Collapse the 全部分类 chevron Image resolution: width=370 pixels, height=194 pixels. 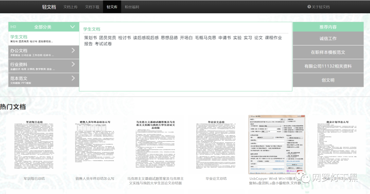pyautogui.click(x=72, y=27)
